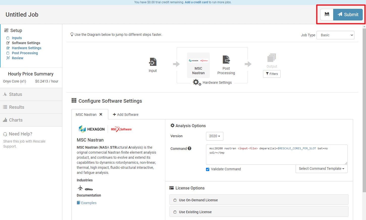This screenshot has width=366, height=220.
Task: Select Use On-Demand License option
Action: click(175, 200)
